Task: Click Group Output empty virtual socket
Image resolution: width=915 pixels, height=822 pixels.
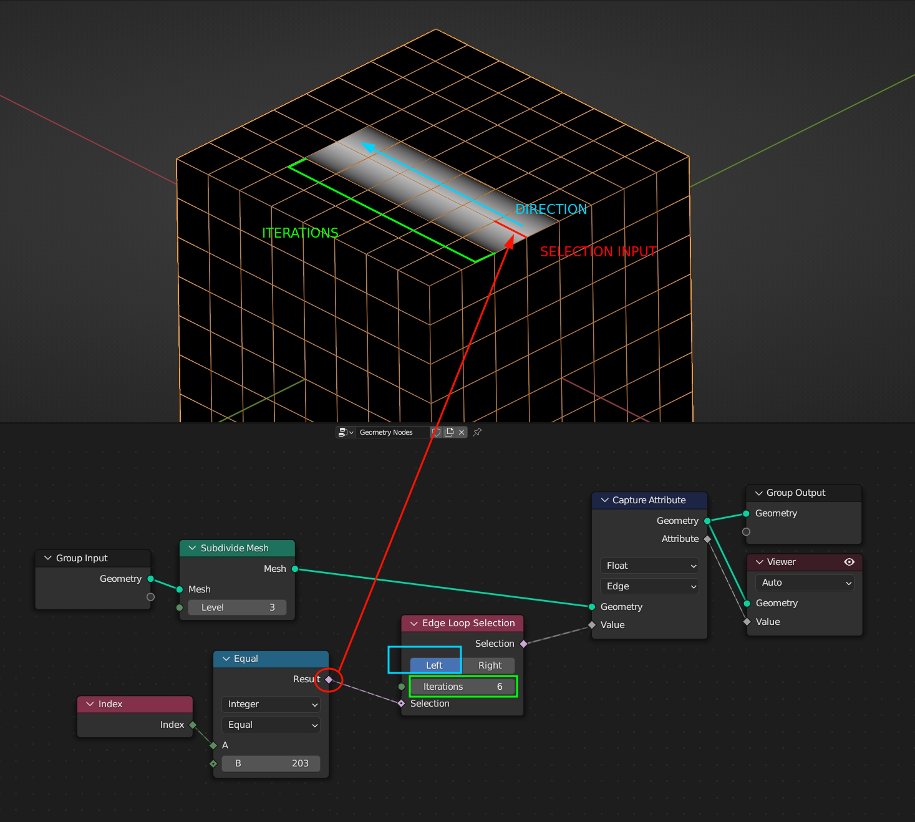Action: [746, 532]
